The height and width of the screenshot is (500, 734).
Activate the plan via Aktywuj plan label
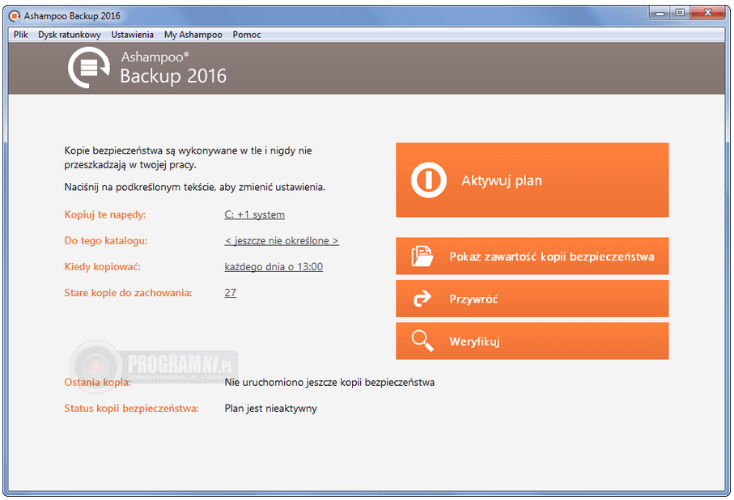(502, 180)
